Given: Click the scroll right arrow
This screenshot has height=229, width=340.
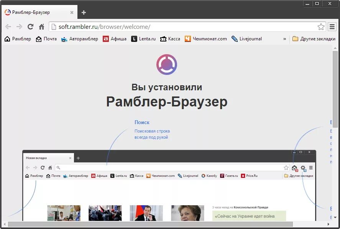Looking at the screenshot, I should (329, 224).
